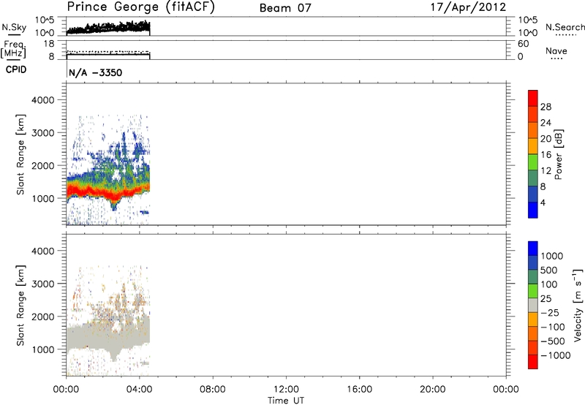Click the dotted Nave trace in frequency panel
This screenshot has height=405, width=585.
[108, 51]
